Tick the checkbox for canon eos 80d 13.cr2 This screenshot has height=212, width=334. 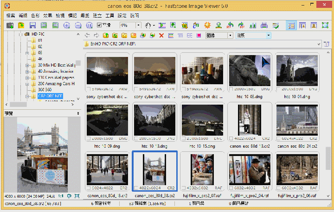(x=231, y=139)
